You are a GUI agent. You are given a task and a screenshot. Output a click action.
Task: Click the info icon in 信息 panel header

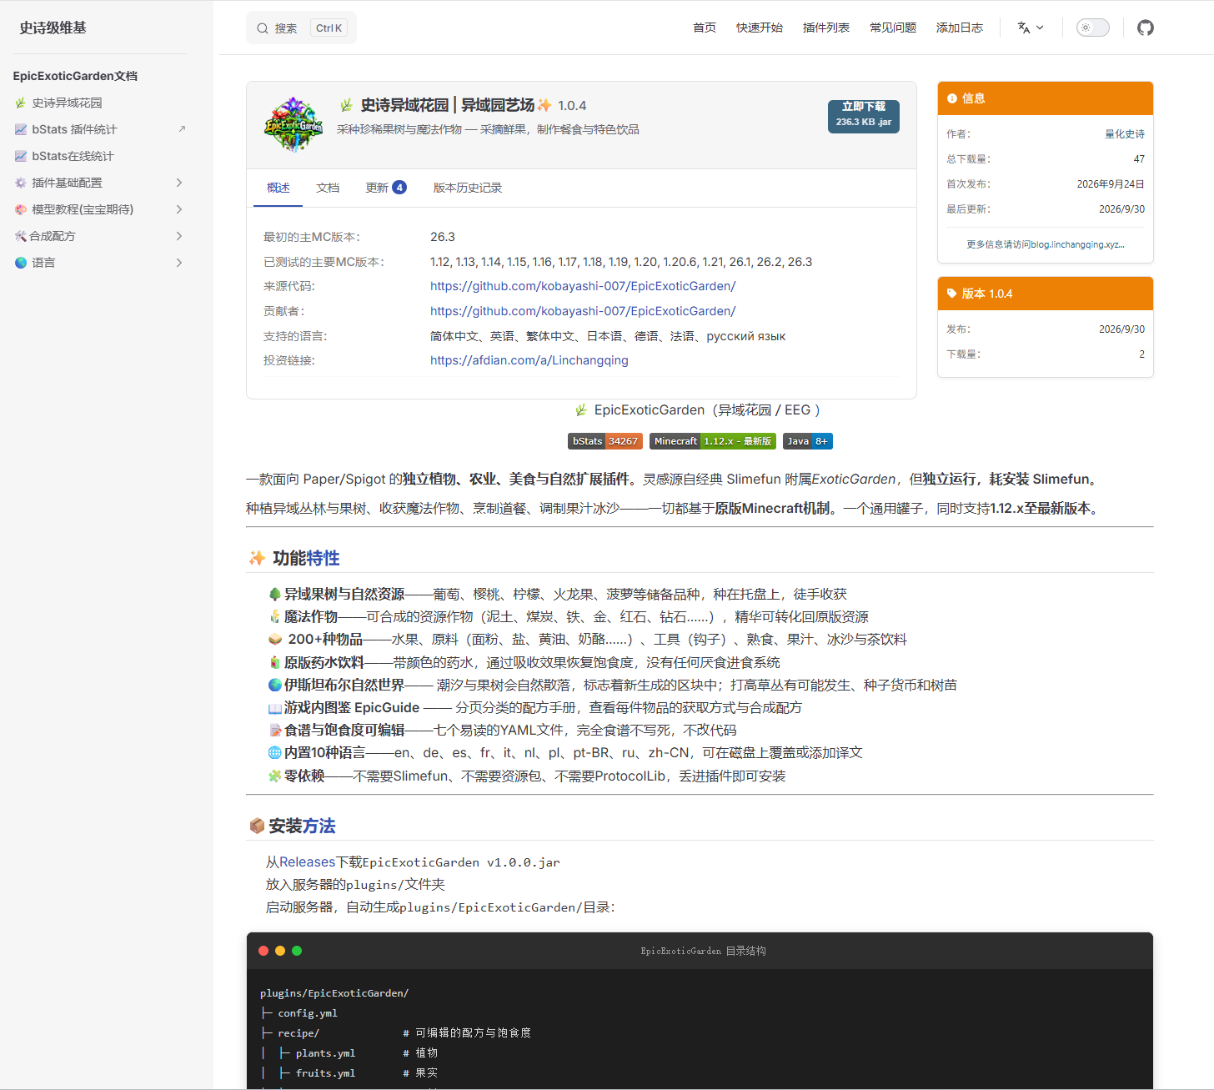click(x=952, y=98)
